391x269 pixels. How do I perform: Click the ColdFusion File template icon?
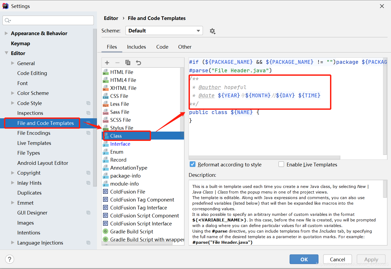(x=106, y=192)
